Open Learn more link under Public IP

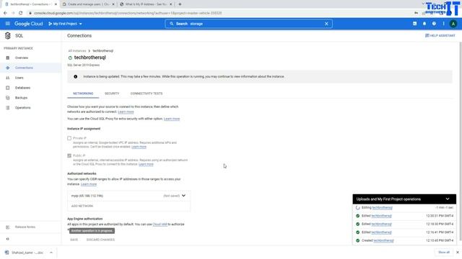(x=146, y=165)
